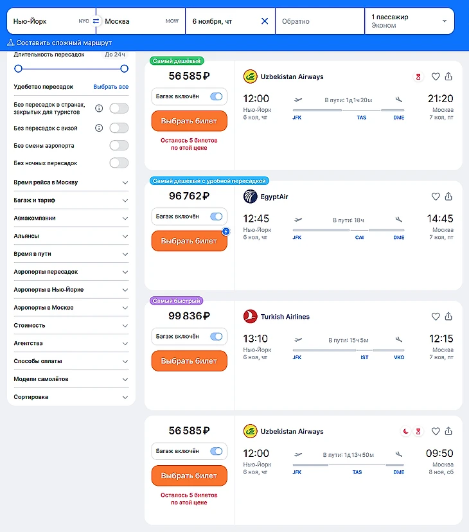469x532 pixels.
Task: Expand 'Модели самолётов' filter
Action: coord(71,379)
